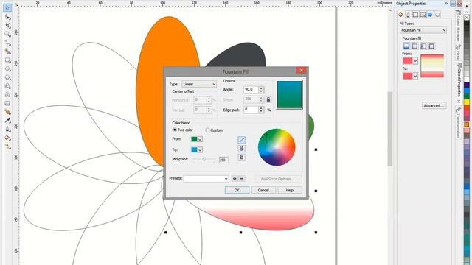
Task: Switch to Transformation docker tab
Action: (x=459, y=123)
